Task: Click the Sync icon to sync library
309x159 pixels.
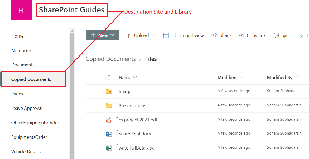Action: [x=276, y=35]
